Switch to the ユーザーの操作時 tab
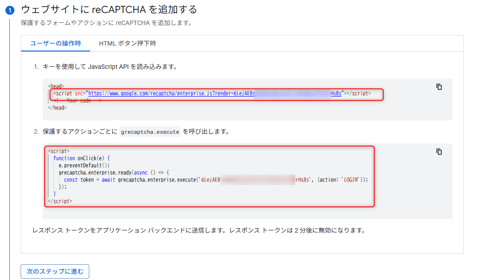This screenshot has height=280, width=479. [x=55, y=43]
